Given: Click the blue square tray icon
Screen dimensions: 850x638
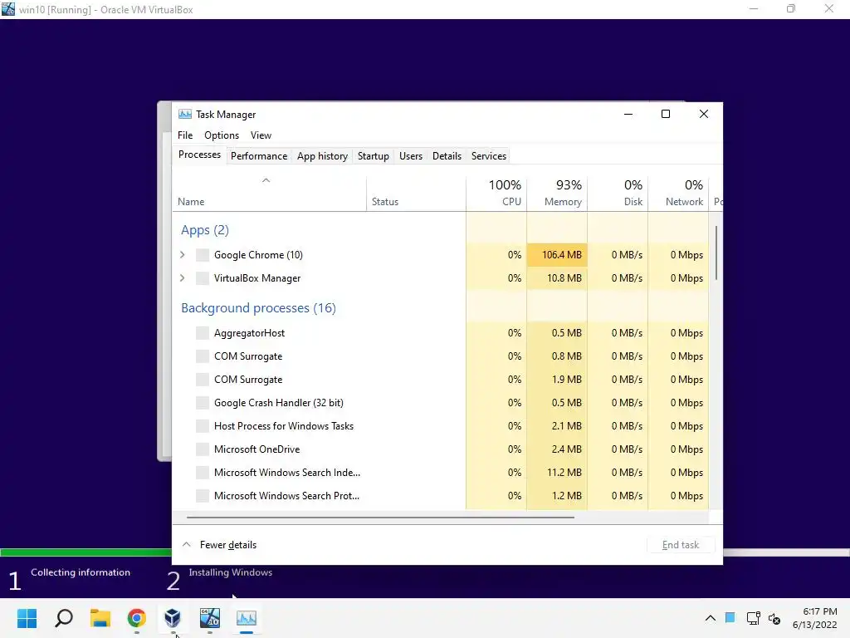Looking at the screenshot, I should pyautogui.click(x=730, y=617).
